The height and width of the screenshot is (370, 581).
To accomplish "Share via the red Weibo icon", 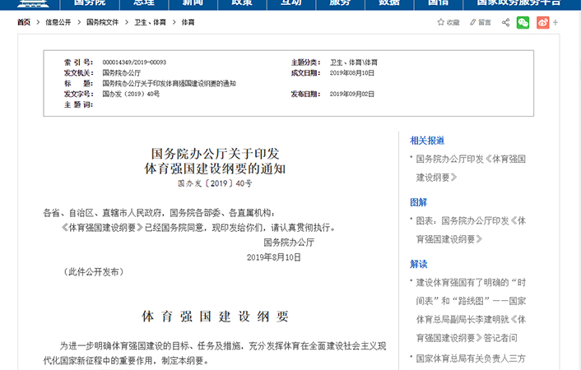I will coord(542,22).
